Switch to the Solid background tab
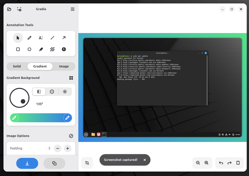Screen dimensions: 249x176 tap(17, 66)
